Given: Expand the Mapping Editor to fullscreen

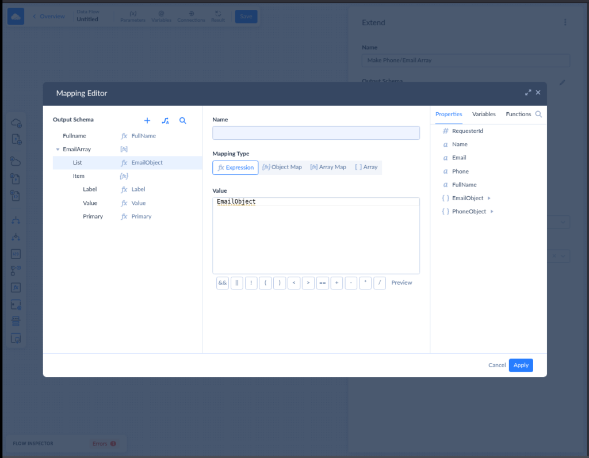Looking at the screenshot, I should coord(528,93).
